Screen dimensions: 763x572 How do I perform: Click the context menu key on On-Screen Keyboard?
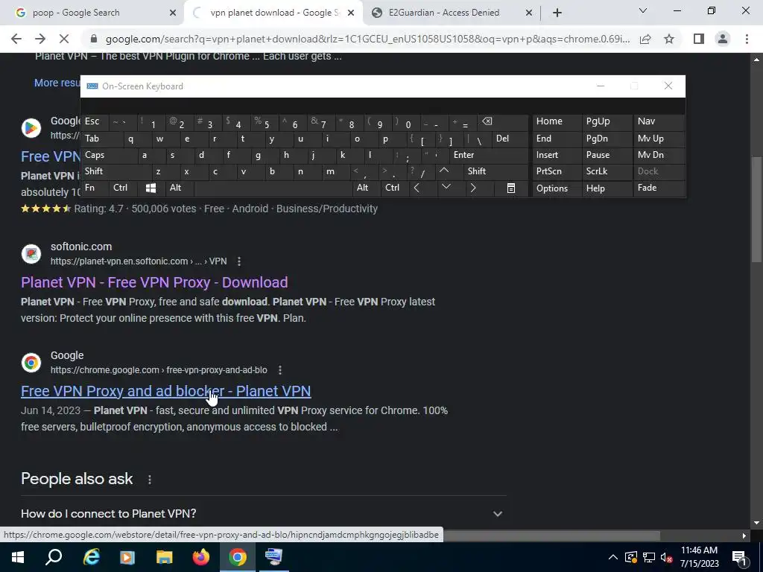(511, 188)
